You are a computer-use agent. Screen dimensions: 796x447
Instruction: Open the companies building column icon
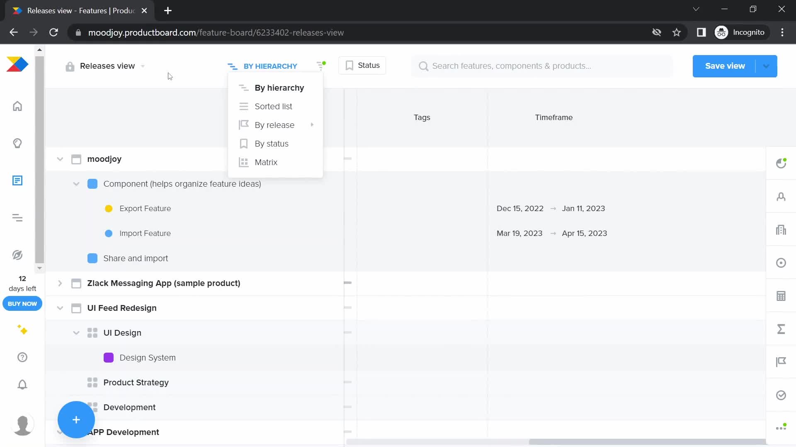coord(781,230)
